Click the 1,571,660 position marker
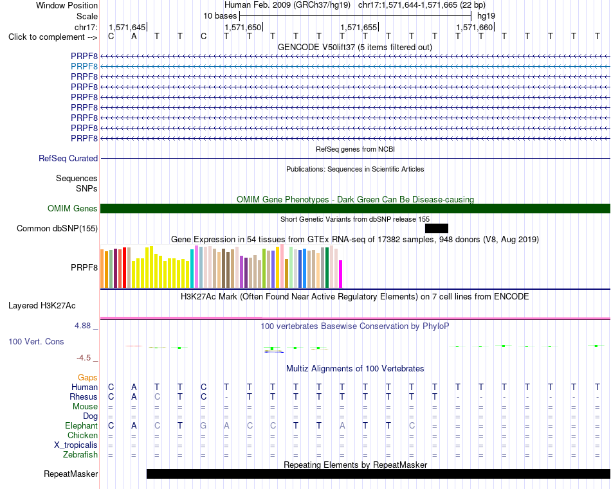The height and width of the screenshot is (489, 611). (x=474, y=27)
